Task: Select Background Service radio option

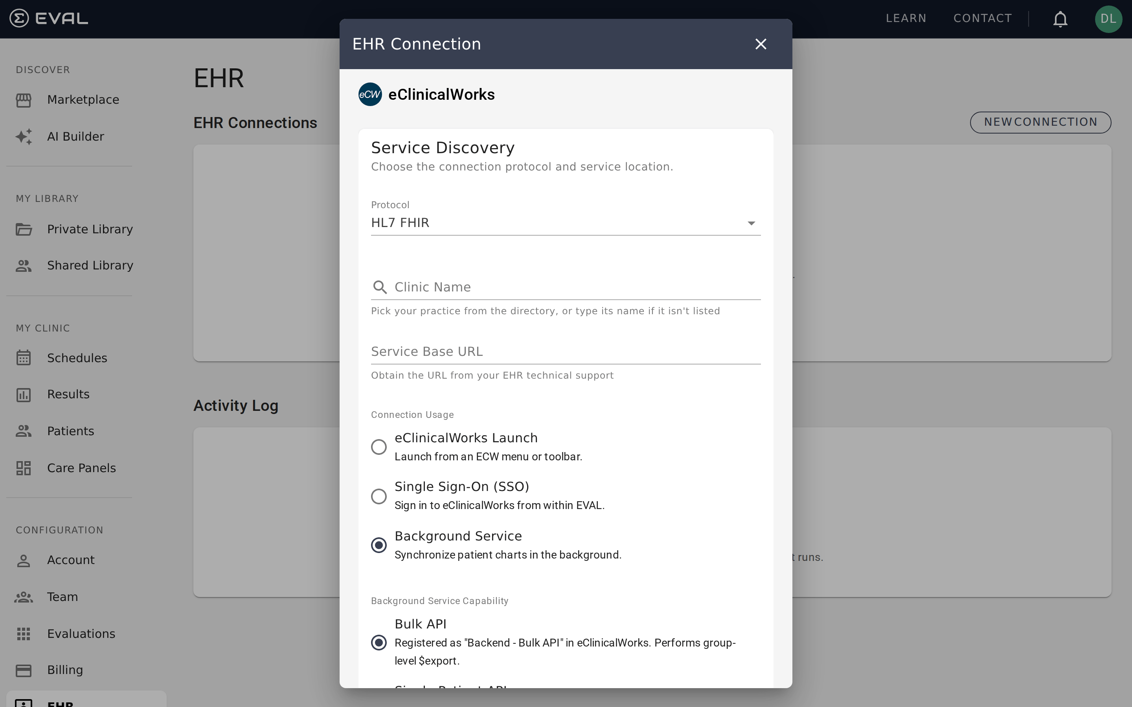Action: click(379, 545)
